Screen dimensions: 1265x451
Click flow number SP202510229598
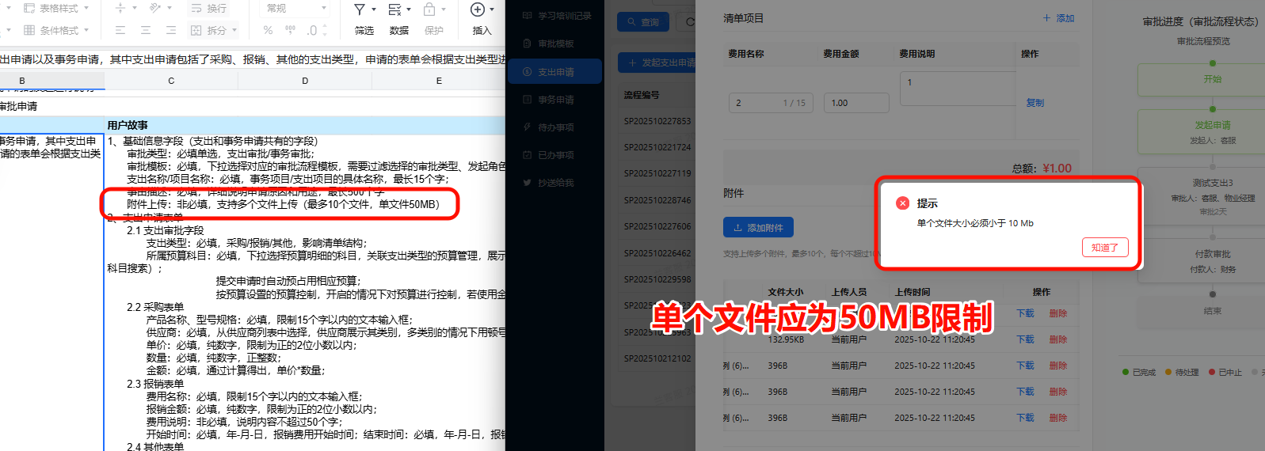click(657, 279)
